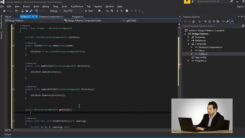
Task: Click the Solution Explorer search magnifier icon
Action: [243, 26]
